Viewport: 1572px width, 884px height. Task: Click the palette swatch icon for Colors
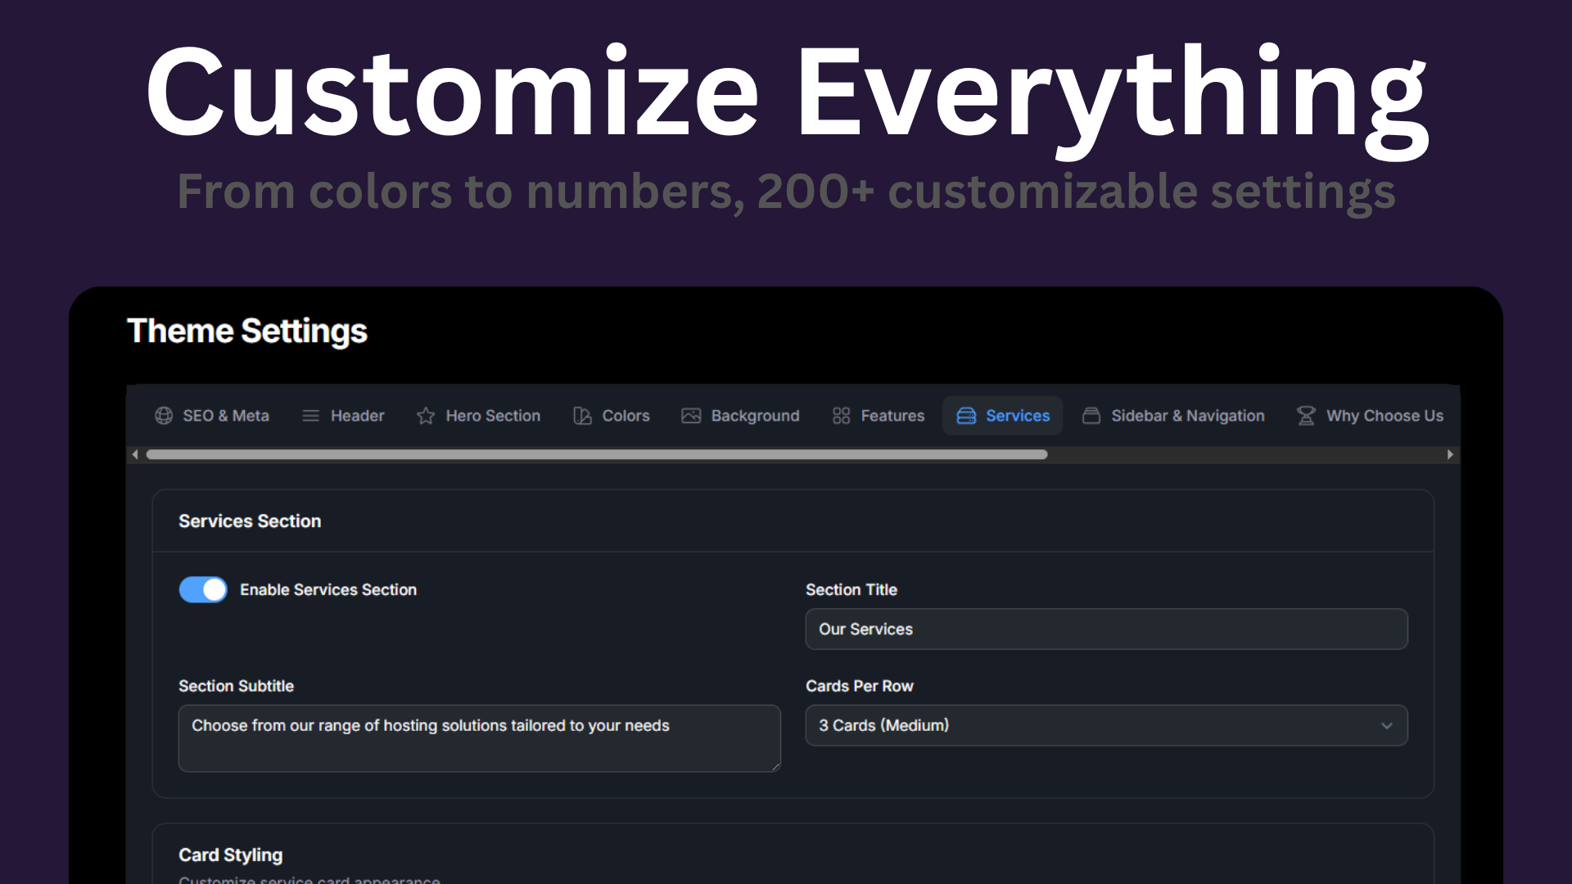[x=582, y=416]
